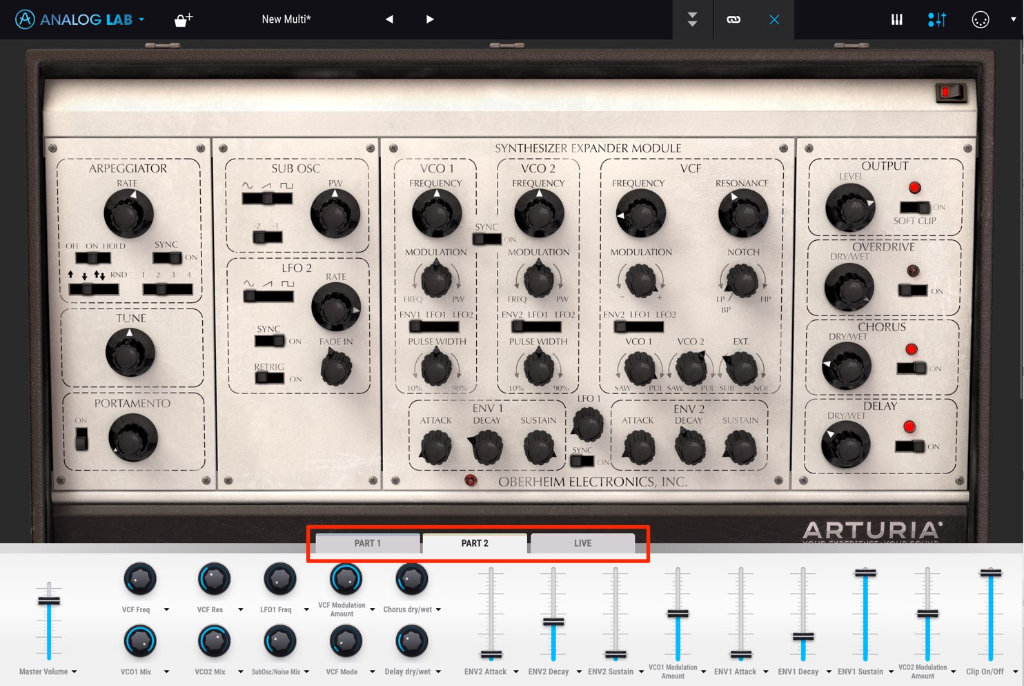Click the Arturia logo icon
The image size is (1024, 686).
click(x=25, y=19)
